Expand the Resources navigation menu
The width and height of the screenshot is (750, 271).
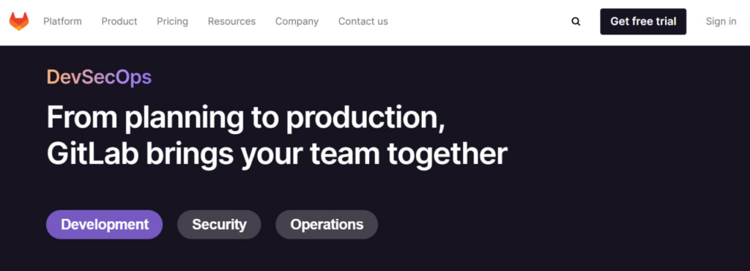[232, 21]
